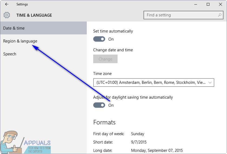Click the Change date and time button
The width and height of the screenshot is (227, 154).
[x=105, y=59]
